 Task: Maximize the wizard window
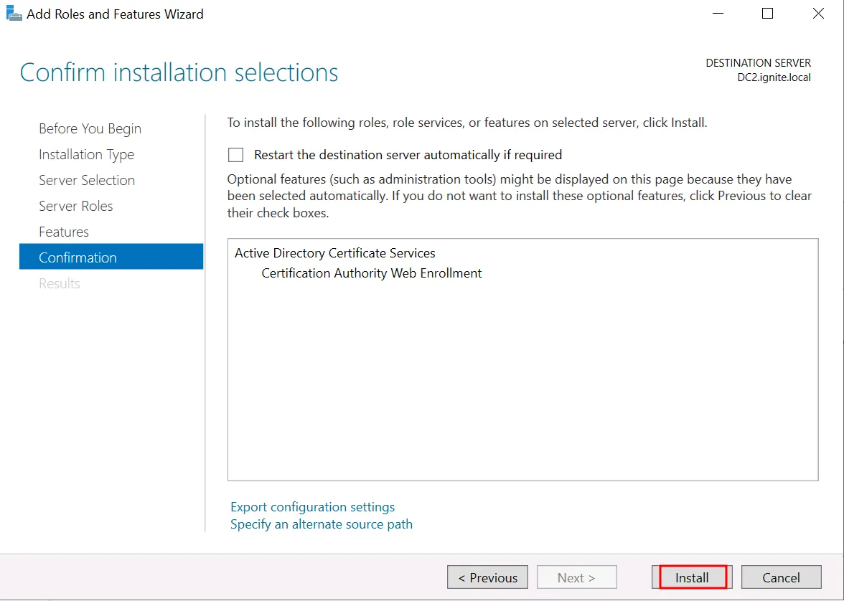click(767, 14)
